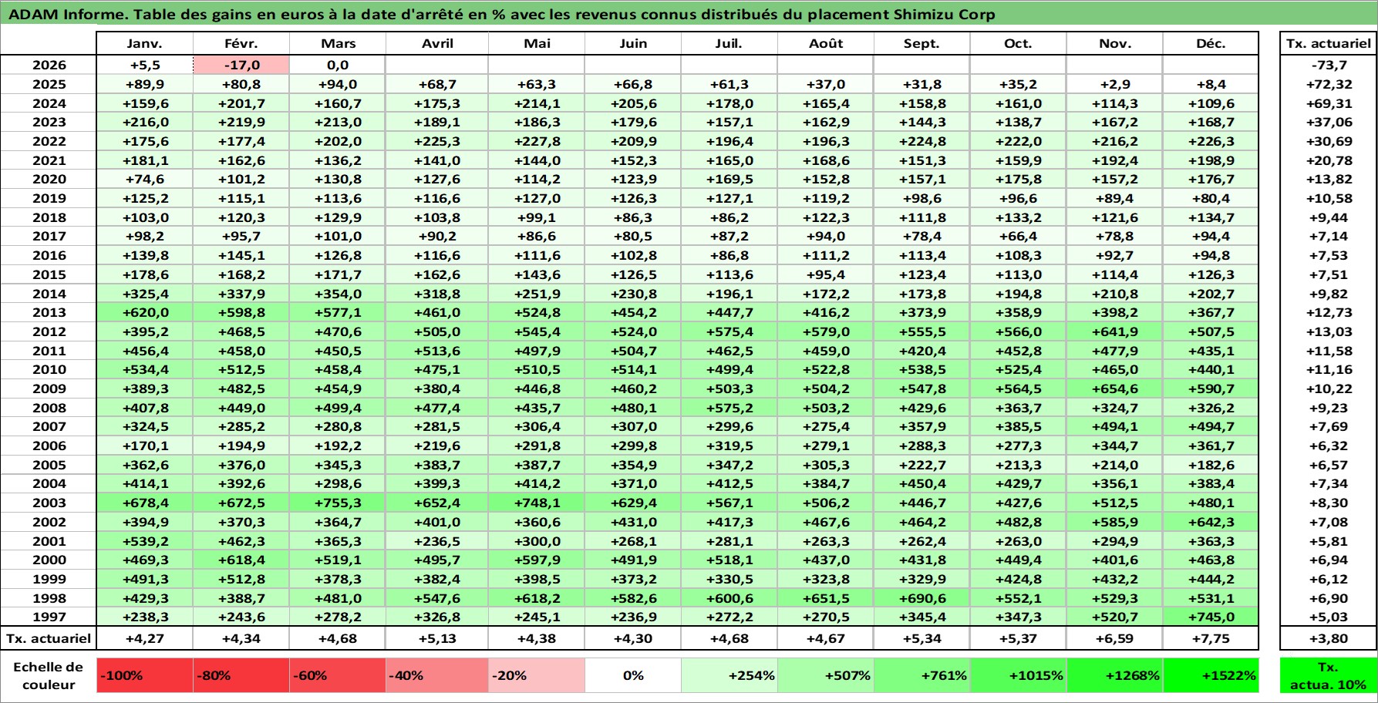
Task: Click the +1522% bright green swatch
Action: tap(1211, 675)
